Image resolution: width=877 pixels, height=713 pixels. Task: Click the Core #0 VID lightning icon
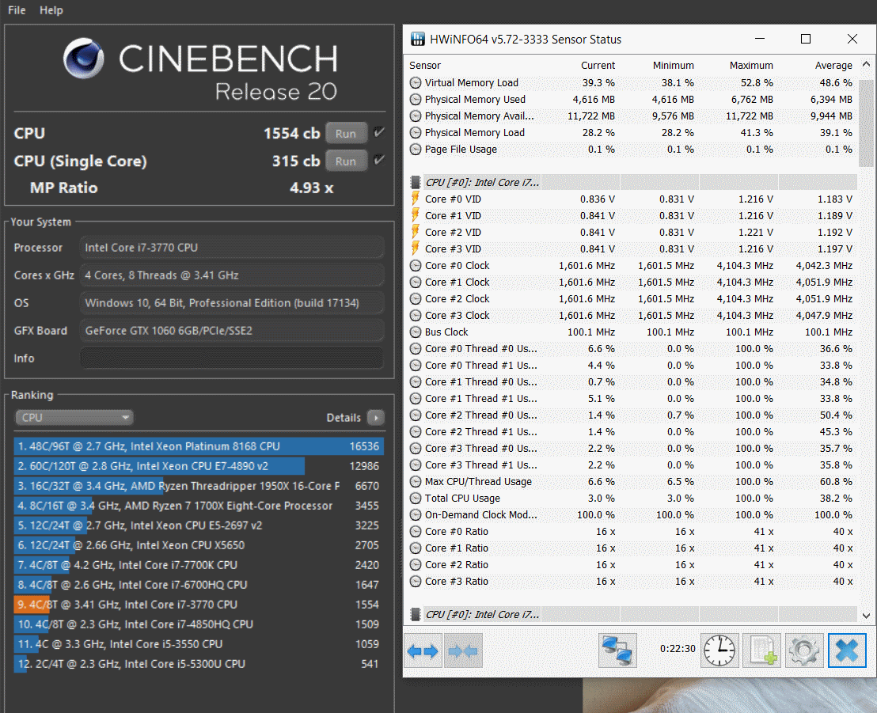pos(416,199)
